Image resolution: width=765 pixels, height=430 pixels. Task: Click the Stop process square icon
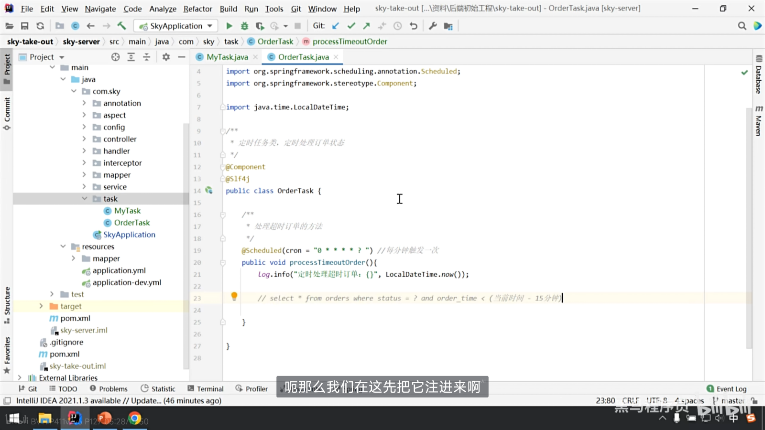[x=297, y=26]
